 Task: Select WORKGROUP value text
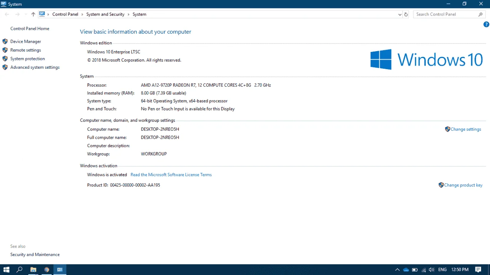(154, 154)
